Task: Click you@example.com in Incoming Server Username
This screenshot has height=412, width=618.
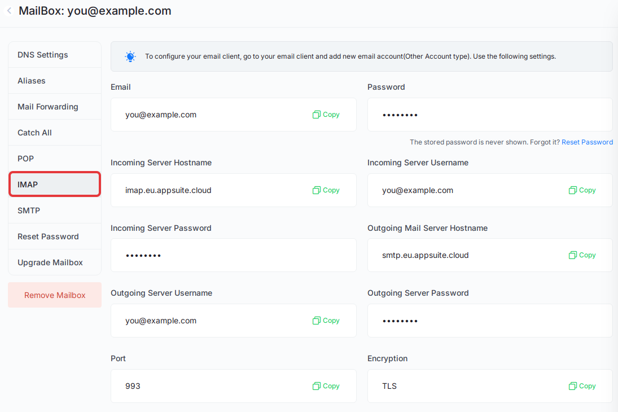Action: (x=418, y=190)
